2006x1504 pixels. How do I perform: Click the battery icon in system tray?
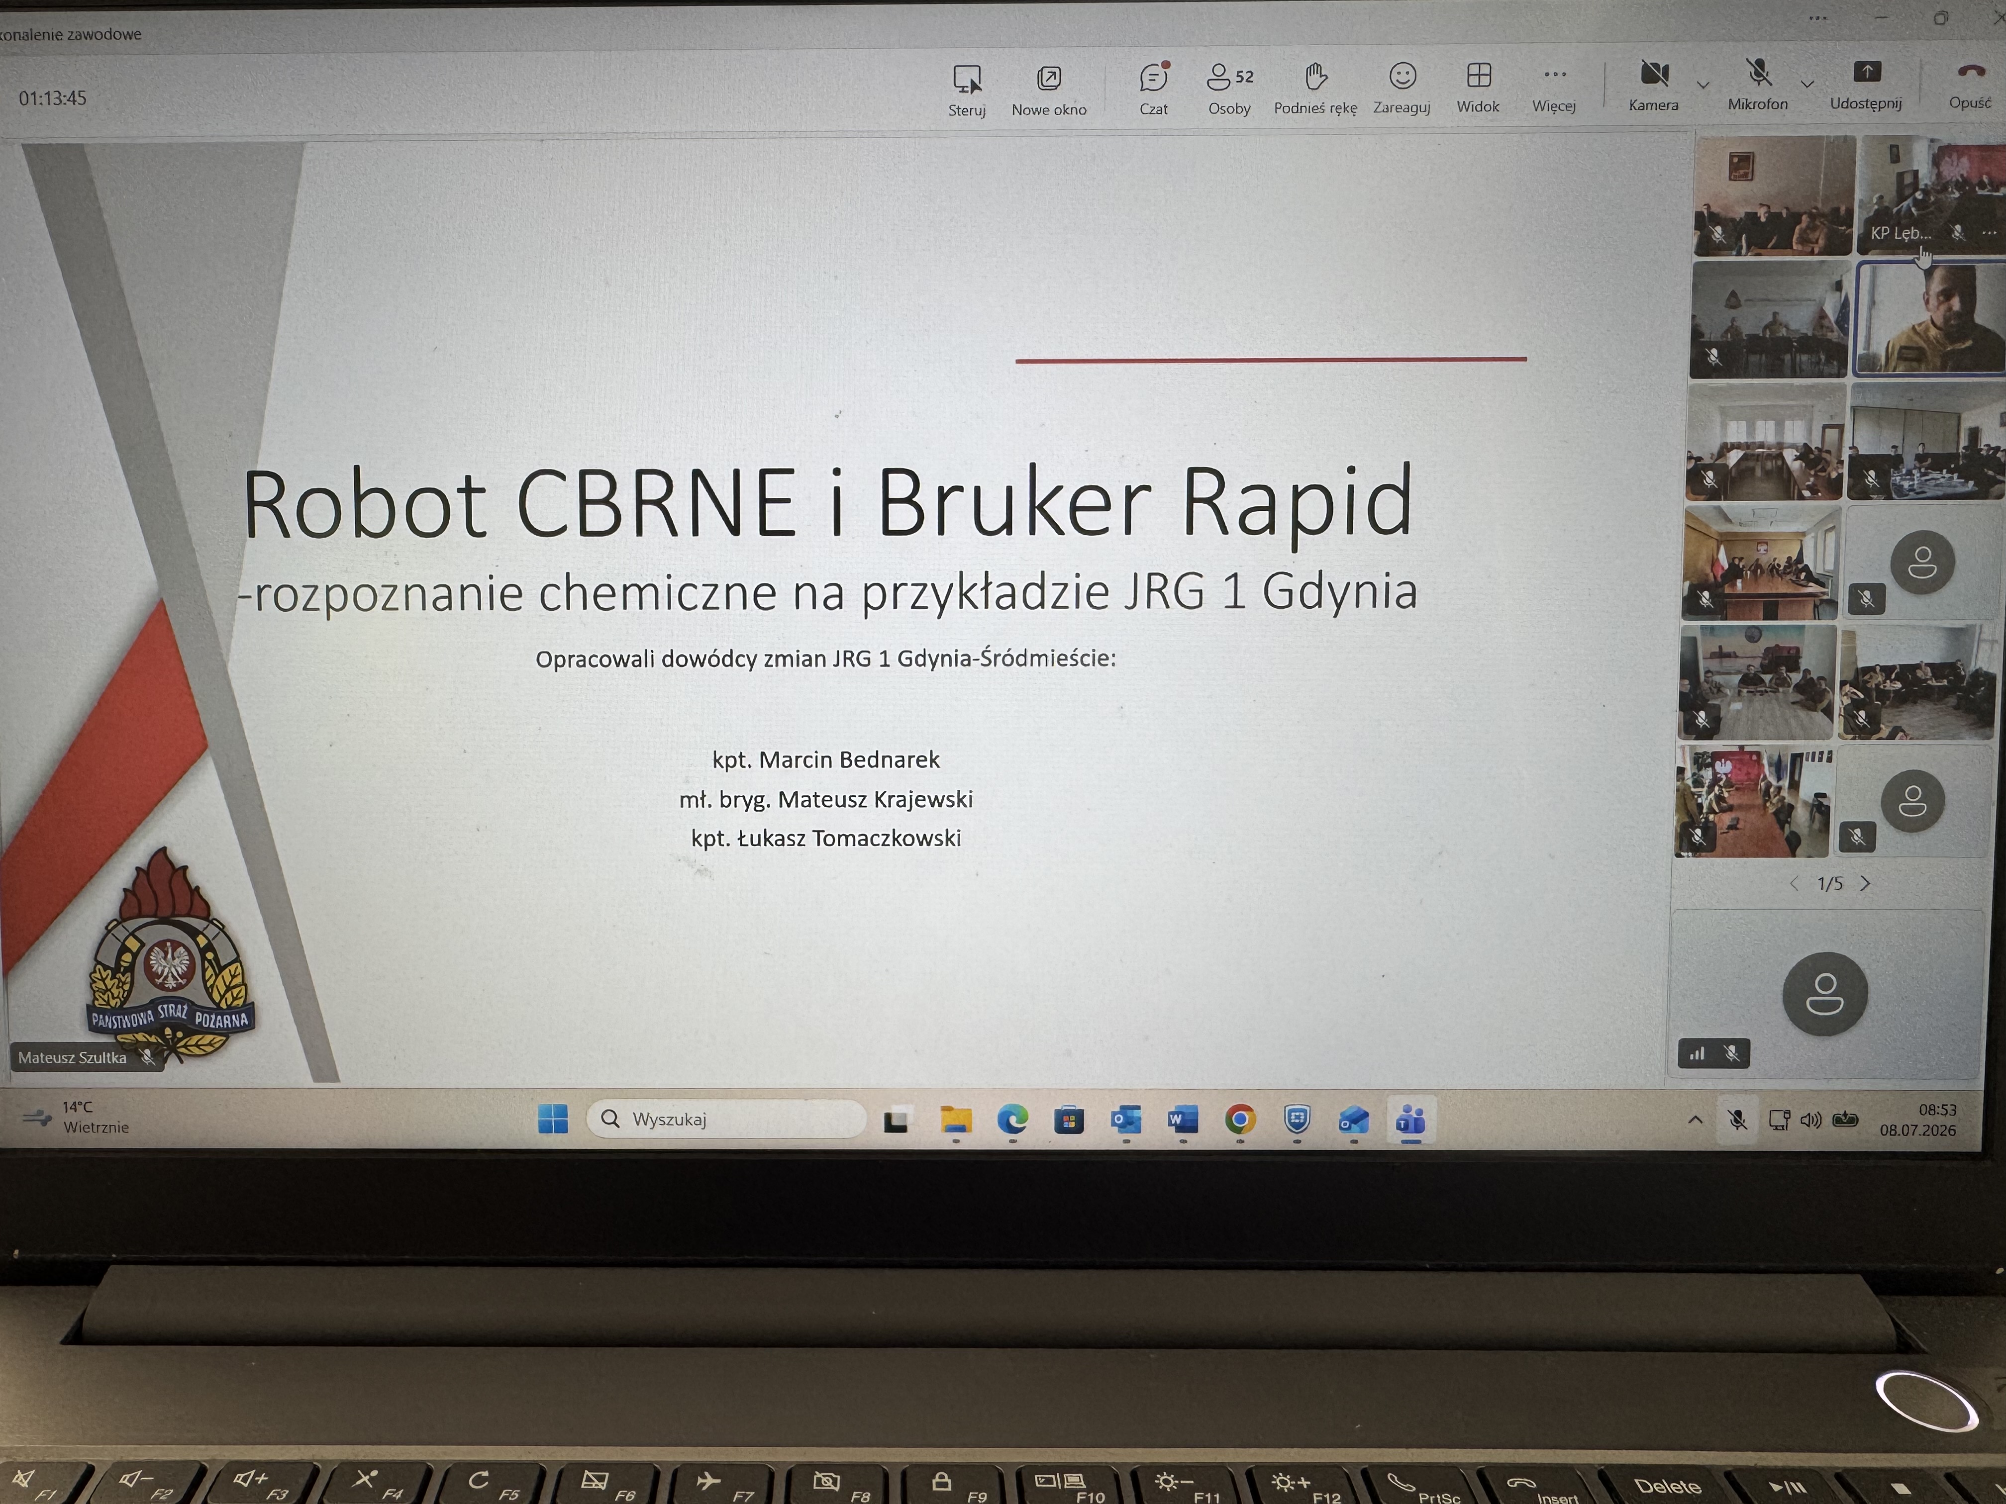click(1846, 1119)
